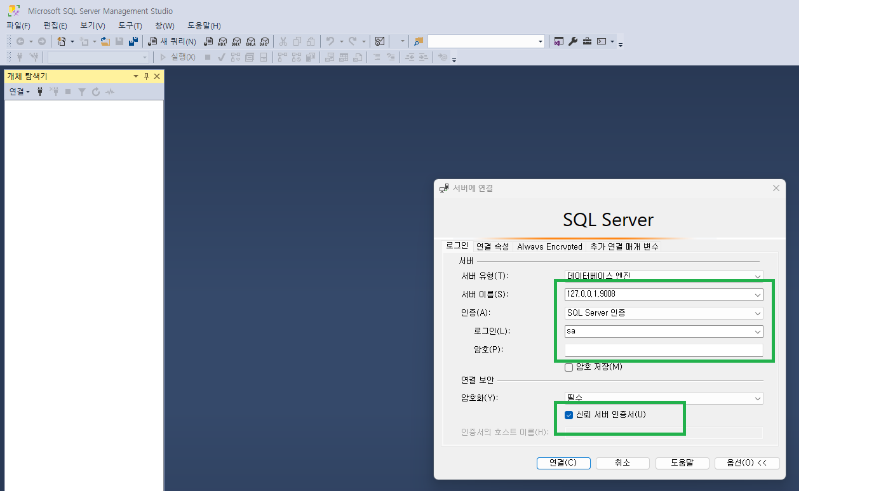Click the Filter funnel icon in Object Explorer
Viewport: 881px width, 491px height.
click(x=82, y=91)
